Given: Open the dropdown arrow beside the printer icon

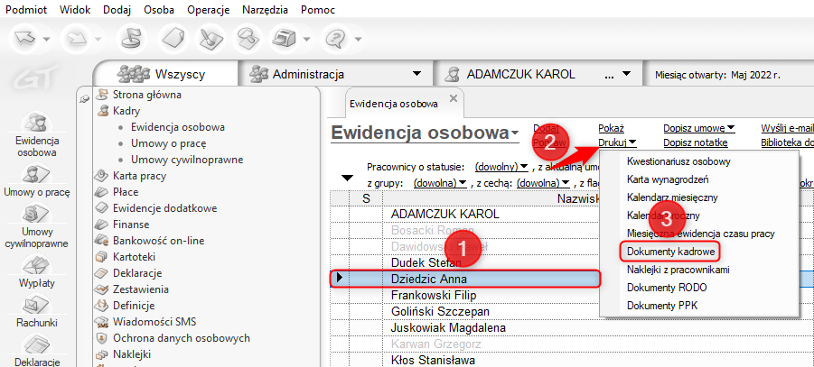Looking at the screenshot, I should coord(307,40).
